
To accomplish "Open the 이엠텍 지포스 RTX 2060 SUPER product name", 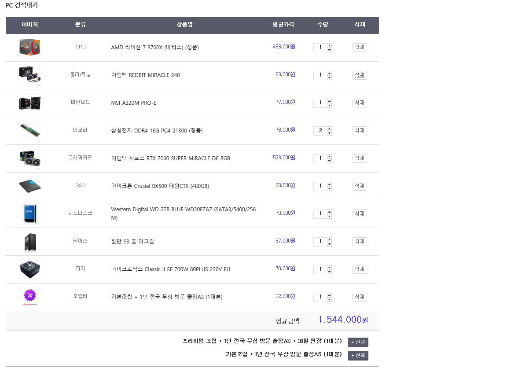I will 171,158.
